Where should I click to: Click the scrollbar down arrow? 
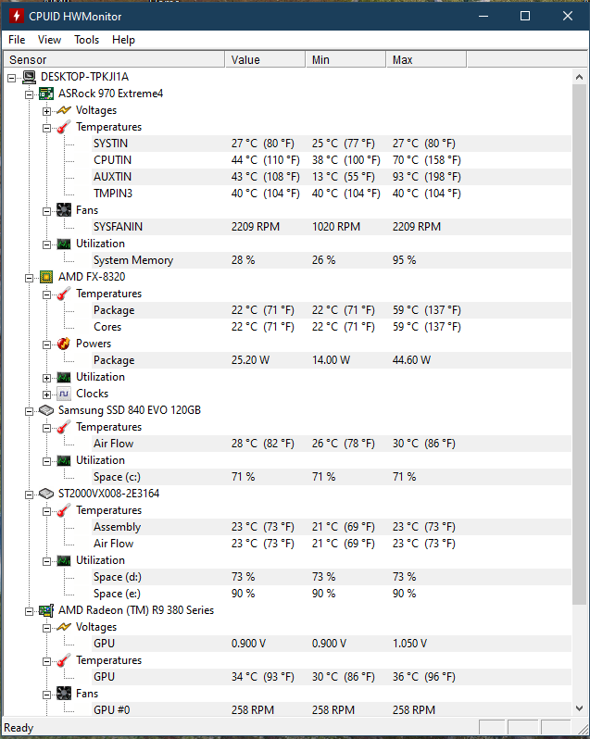pyautogui.click(x=580, y=708)
